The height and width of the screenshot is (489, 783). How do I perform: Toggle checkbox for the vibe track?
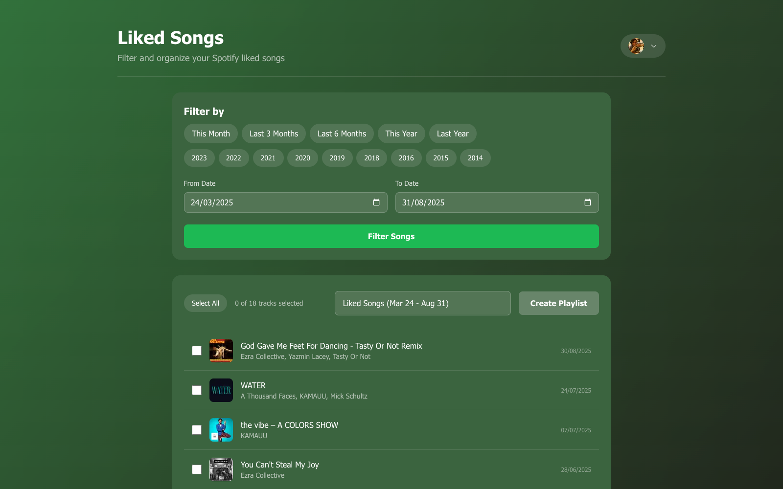197,430
